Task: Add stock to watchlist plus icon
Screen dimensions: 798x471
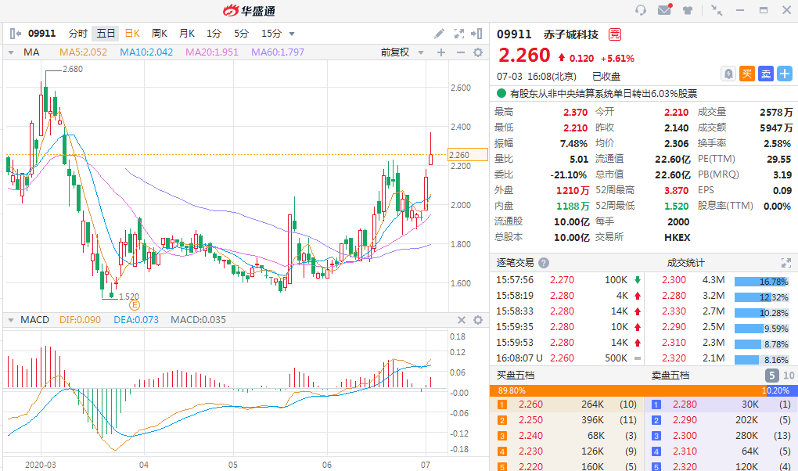Action: [x=784, y=74]
